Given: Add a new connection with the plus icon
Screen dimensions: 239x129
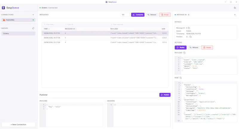Looking at the screenshot, I should pos(33,15).
